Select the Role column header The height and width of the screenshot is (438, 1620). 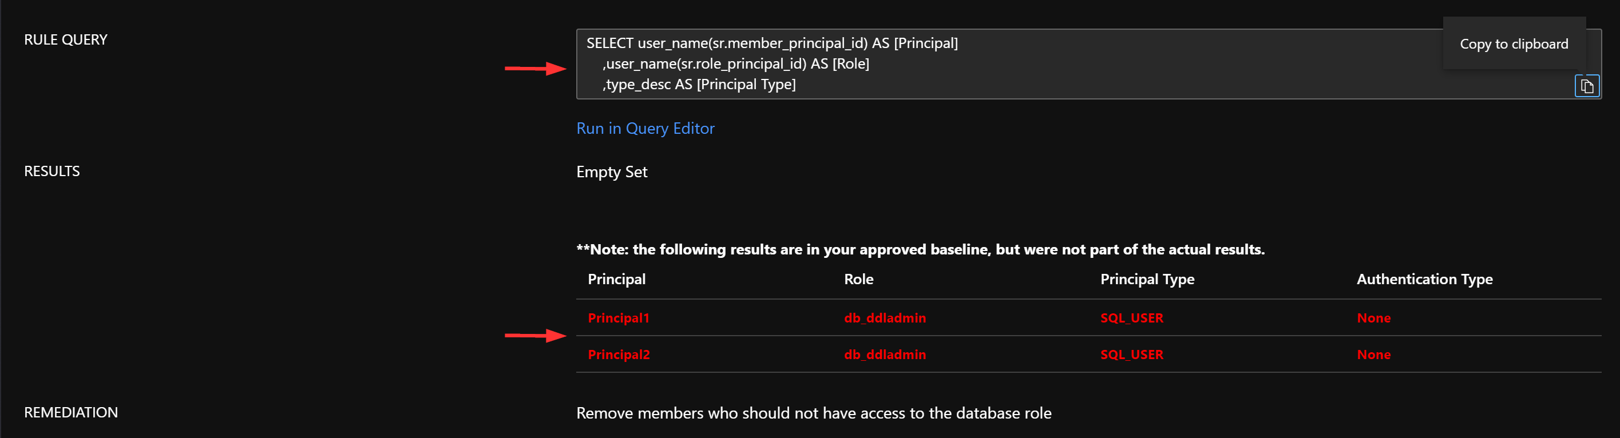click(858, 279)
